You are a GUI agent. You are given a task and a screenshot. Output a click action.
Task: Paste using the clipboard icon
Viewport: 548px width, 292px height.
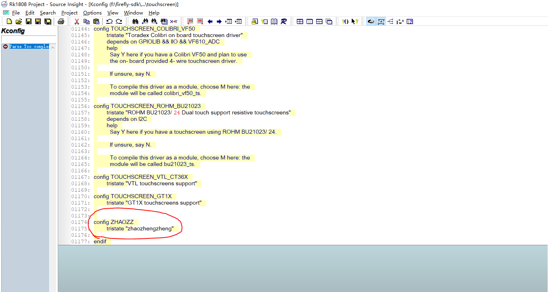tap(96, 21)
